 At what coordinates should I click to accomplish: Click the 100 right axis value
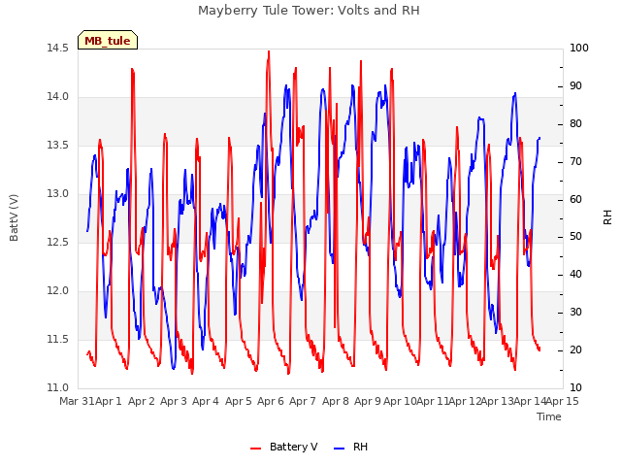(579, 48)
